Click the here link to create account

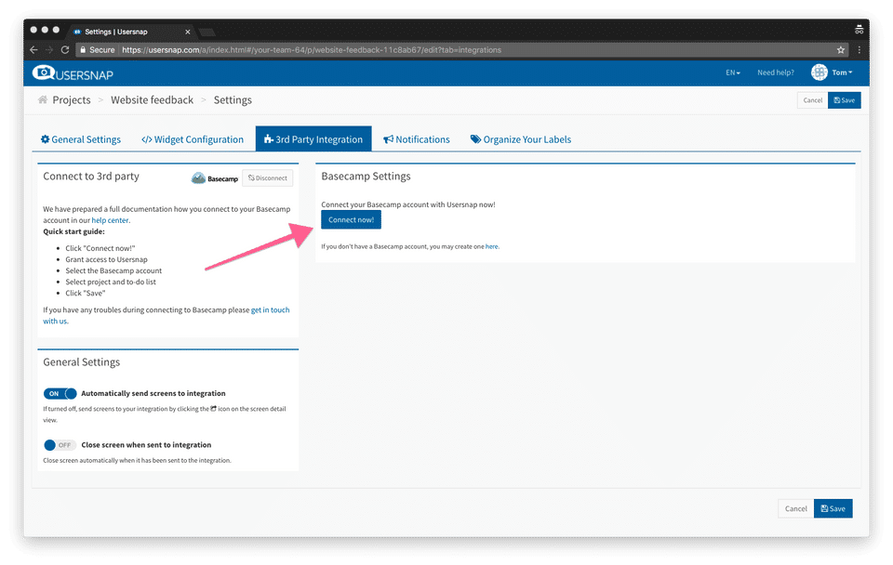click(491, 246)
